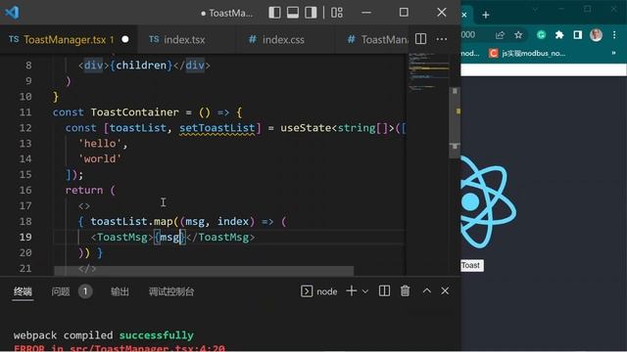627x352 pixels.
Task: Toggle Chrome side panel icon
Action: click(577, 35)
